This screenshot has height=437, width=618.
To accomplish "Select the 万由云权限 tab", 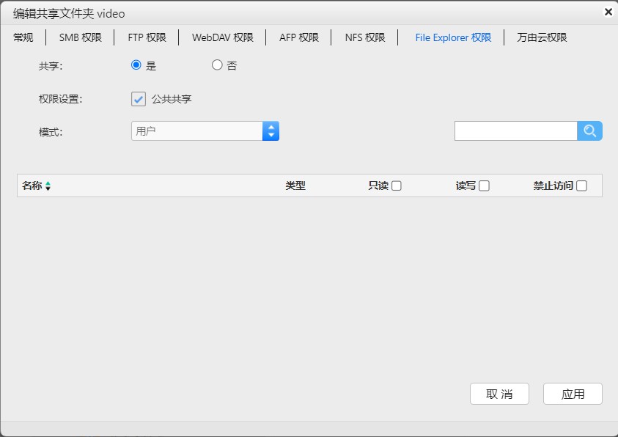I will 542,37.
